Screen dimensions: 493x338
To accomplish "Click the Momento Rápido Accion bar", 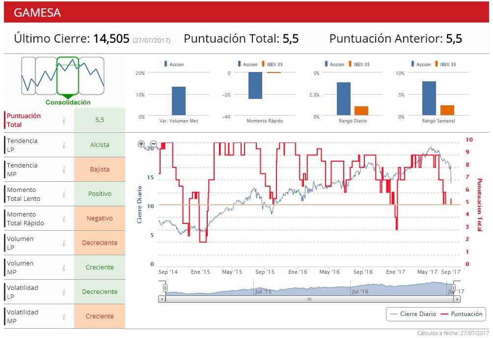I will tap(255, 86).
